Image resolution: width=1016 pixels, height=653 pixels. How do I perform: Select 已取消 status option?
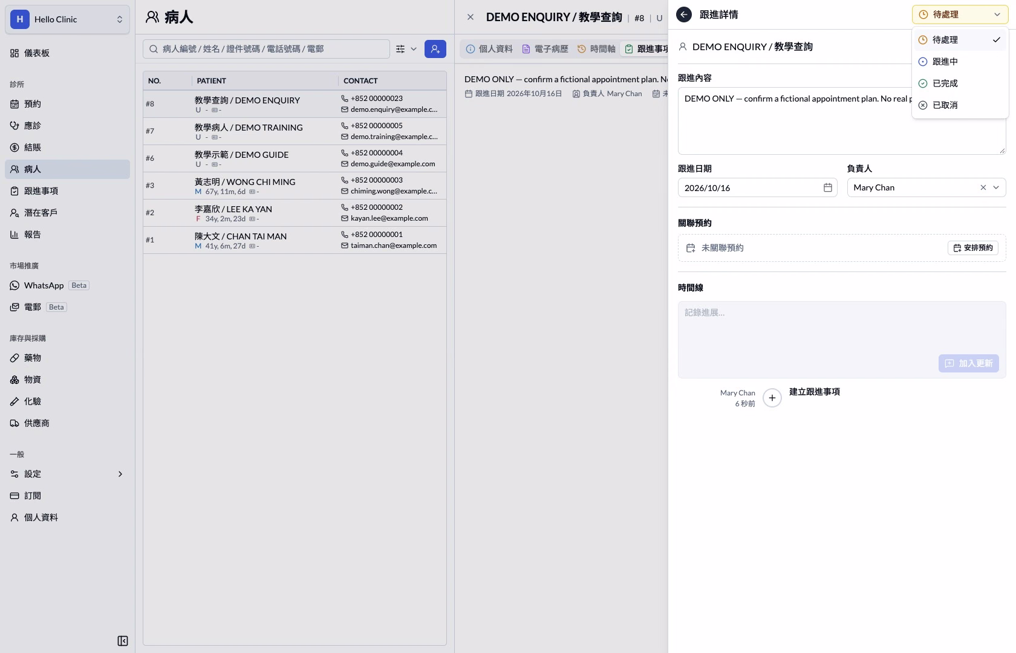(960, 105)
